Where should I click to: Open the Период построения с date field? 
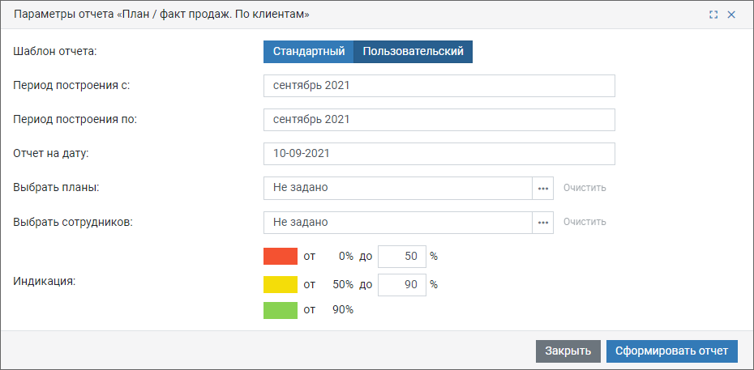pyautogui.click(x=439, y=86)
